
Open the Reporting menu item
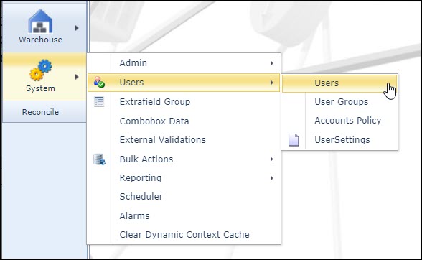coord(184,178)
